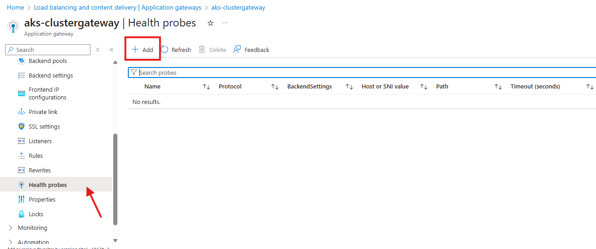The width and height of the screenshot is (596, 249).
Task: Expand the Automation section
Action: (11, 242)
